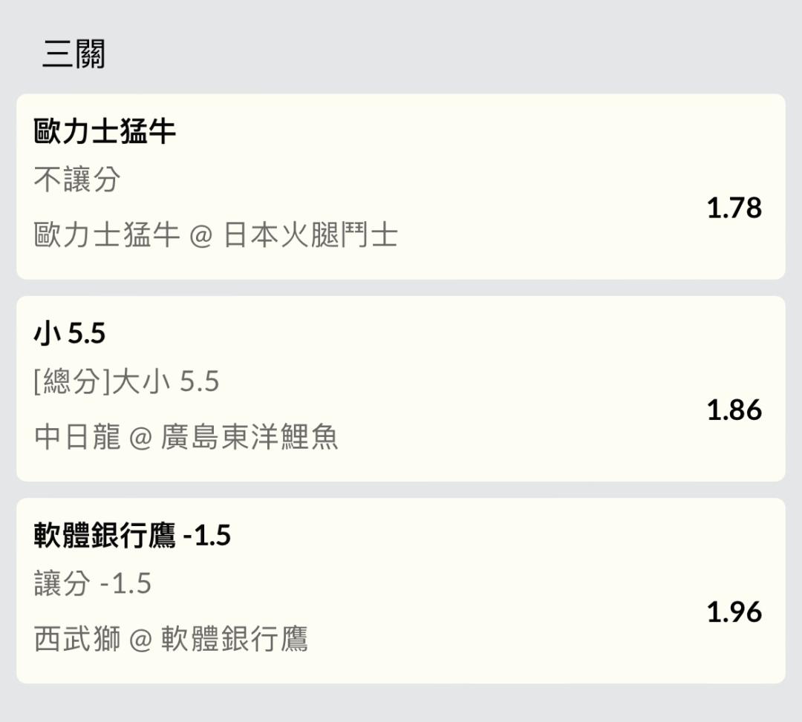The height and width of the screenshot is (722, 802).
Task: Click the [總分]大小 5.5 market label
Action: 126,381
